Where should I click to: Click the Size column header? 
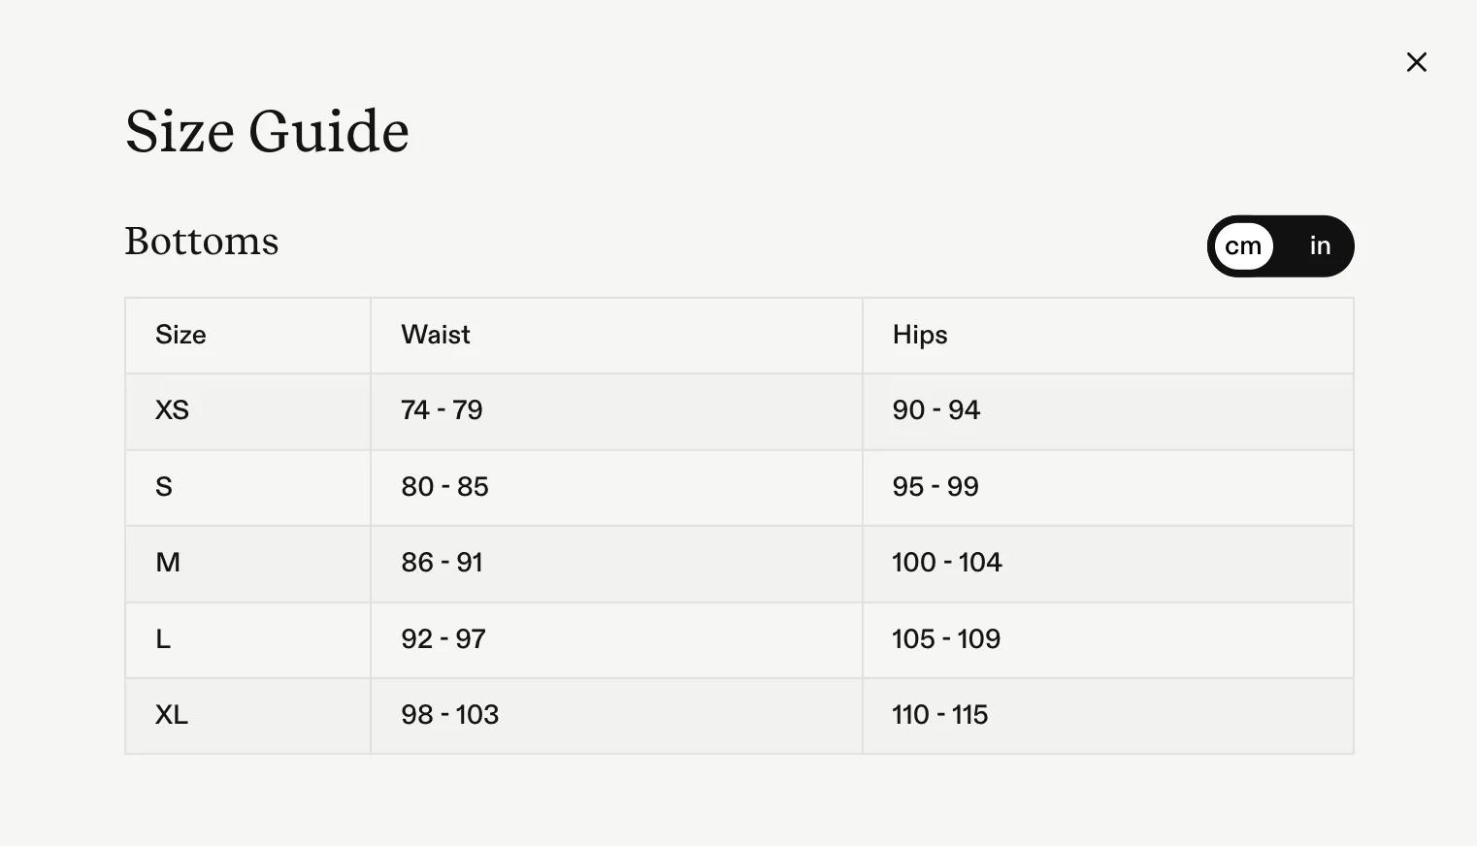181,335
